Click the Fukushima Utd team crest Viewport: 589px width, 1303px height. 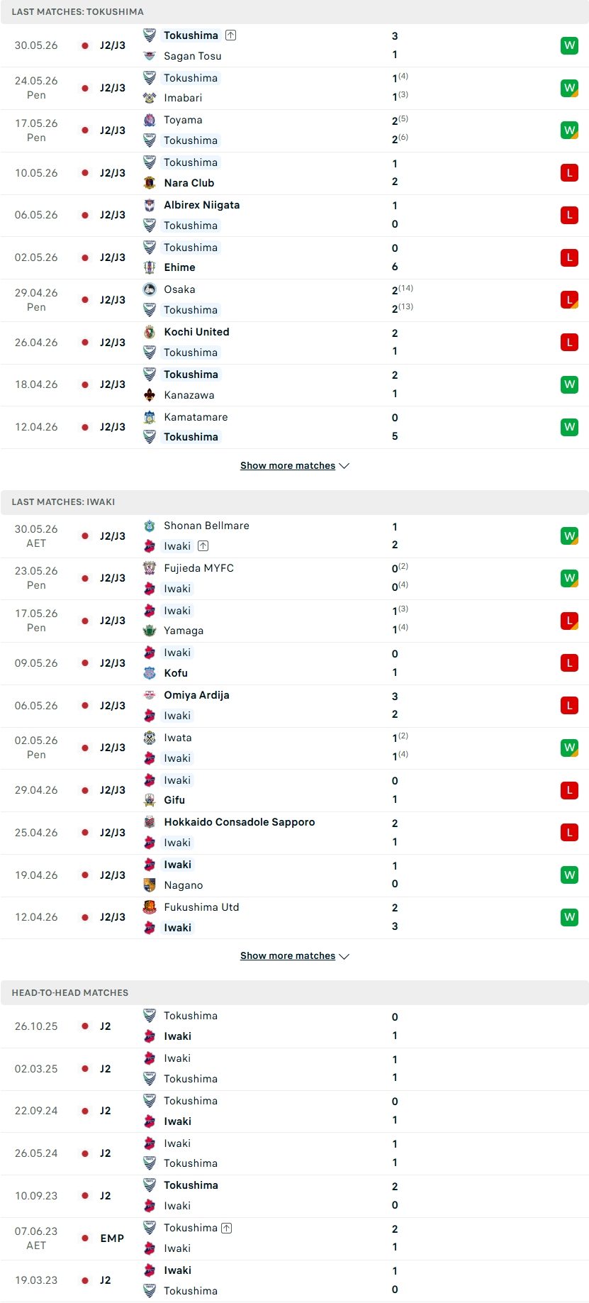150,907
